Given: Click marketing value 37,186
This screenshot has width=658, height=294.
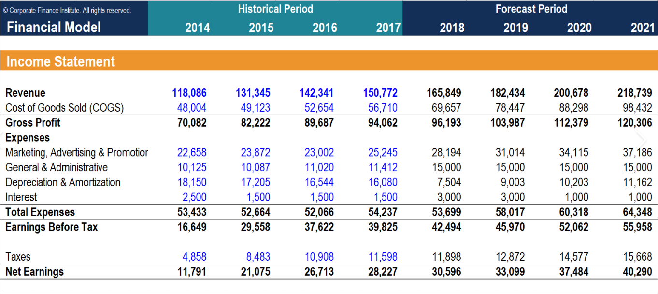Looking at the screenshot, I should click(638, 153).
